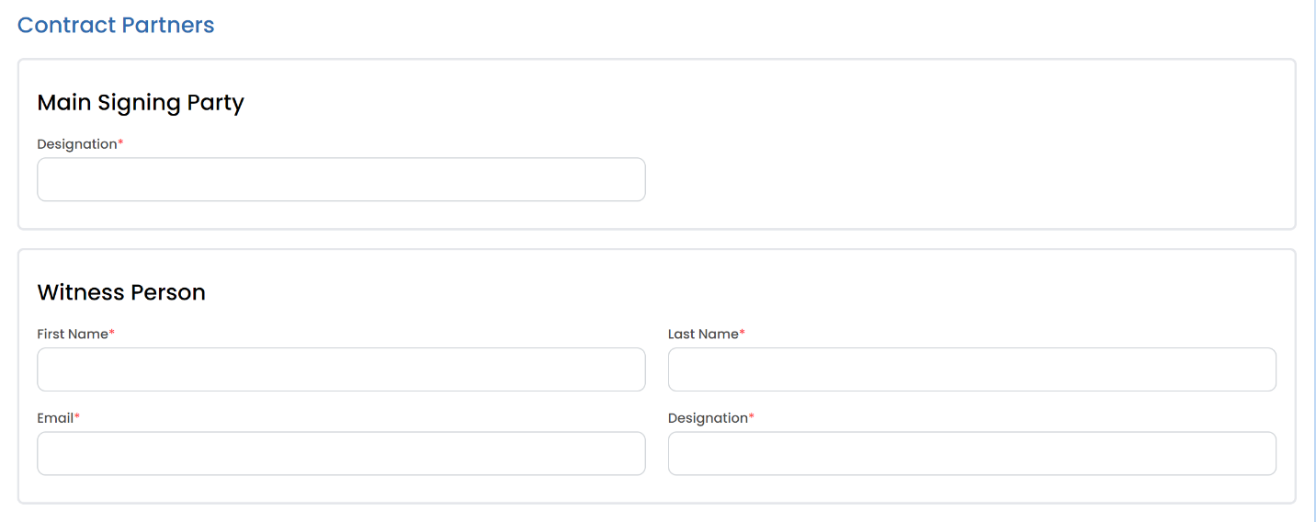Click the Designation label under Witness Person
1316x522 pixels.
[708, 418]
